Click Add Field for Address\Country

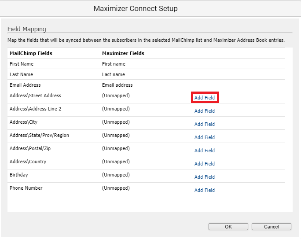coord(205,164)
